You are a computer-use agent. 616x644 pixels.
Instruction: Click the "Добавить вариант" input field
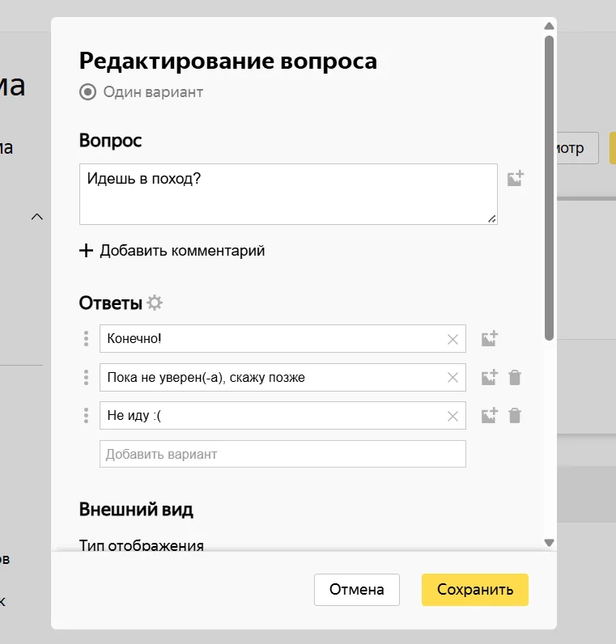(283, 454)
